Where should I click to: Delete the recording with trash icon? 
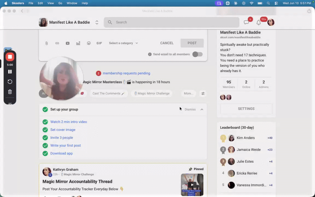coord(10,92)
